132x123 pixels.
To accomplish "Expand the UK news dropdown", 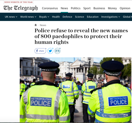I will pyautogui.click(x=11, y=17).
